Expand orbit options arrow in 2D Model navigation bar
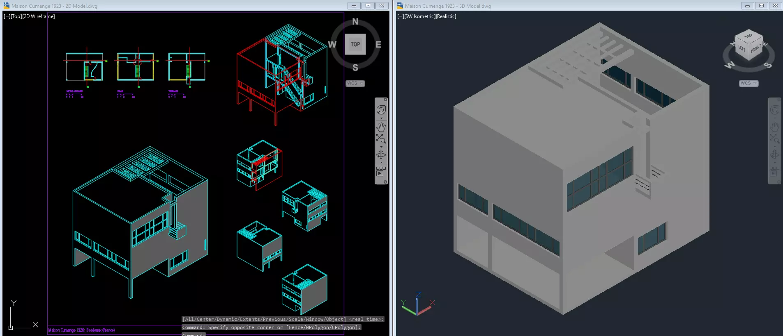Screen dimensions: 783x336 (381, 162)
